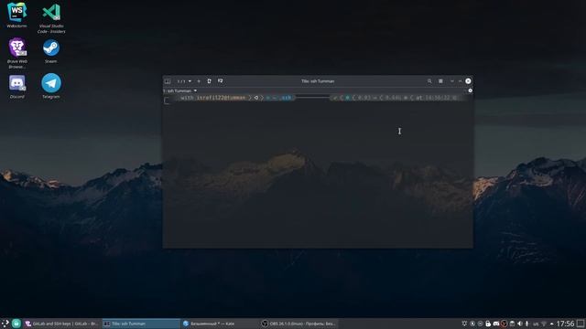Open the find search icon in Tilix header
The width and height of the screenshot is (586, 329).
click(x=429, y=81)
